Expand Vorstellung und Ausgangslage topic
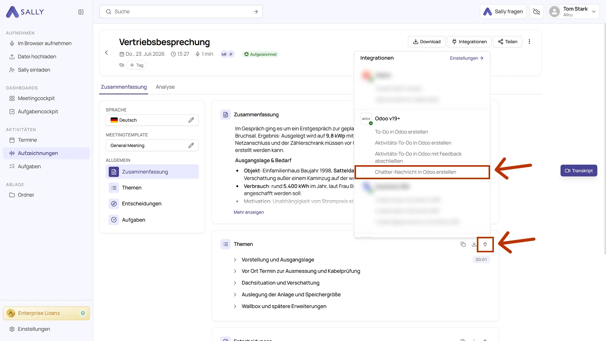 coord(235,260)
